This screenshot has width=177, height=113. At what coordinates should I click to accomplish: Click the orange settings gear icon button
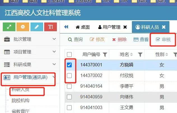pos(23,27)
